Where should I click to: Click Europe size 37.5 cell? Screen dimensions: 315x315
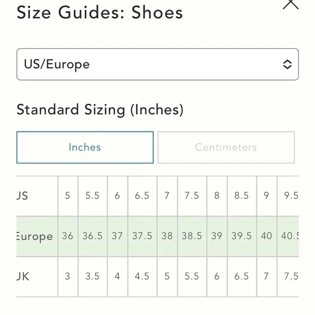point(142,236)
